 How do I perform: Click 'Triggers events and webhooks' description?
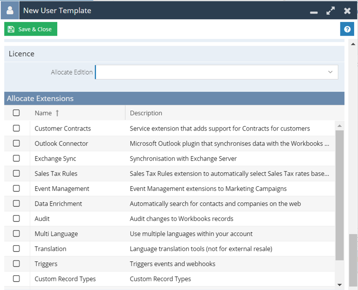172,264
